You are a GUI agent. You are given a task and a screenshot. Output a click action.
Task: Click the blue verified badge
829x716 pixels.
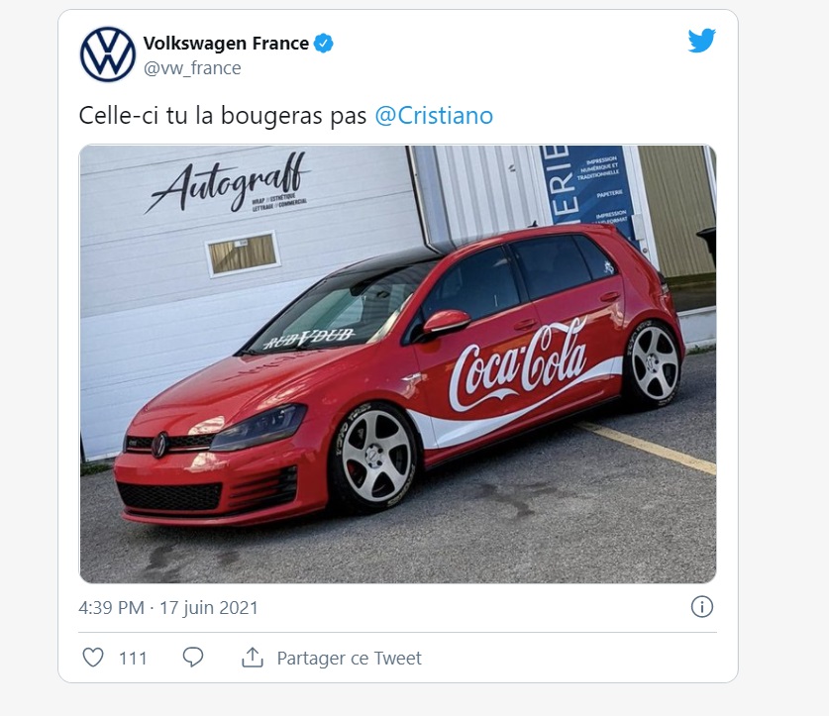[x=324, y=44]
